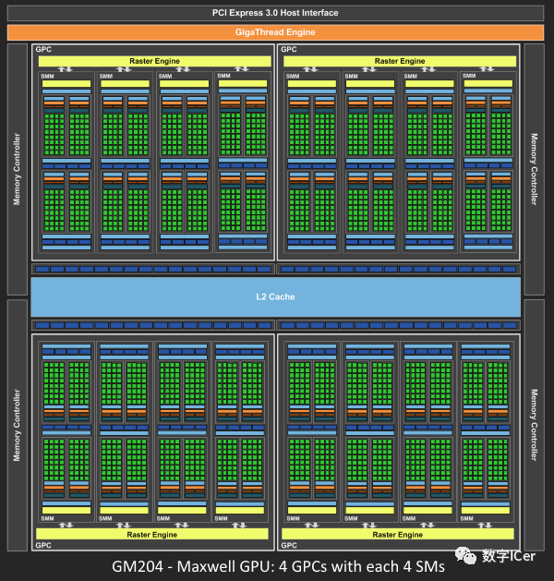Screen dimensions: 554x581
Task: Click the L2 Cache block
Action: (275, 297)
